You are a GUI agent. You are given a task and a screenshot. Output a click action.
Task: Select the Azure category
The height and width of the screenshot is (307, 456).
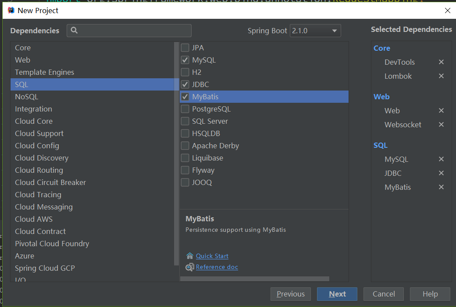pyautogui.click(x=92, y=256)
